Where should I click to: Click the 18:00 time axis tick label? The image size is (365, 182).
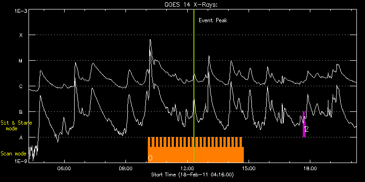(310, 168)
